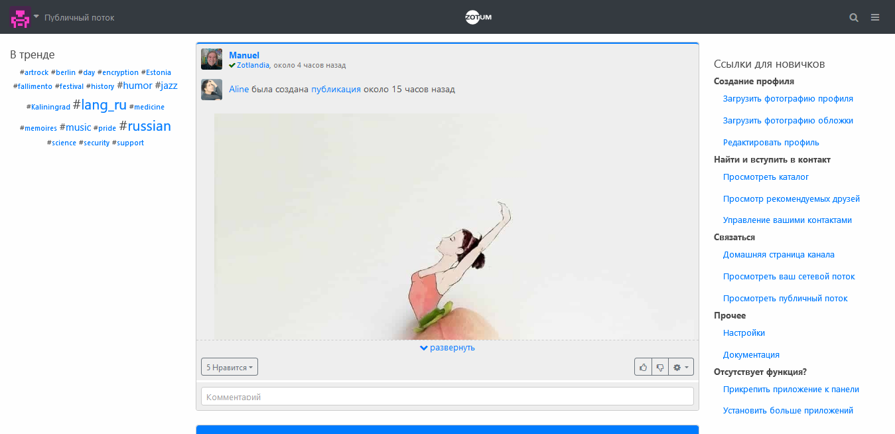Viewport: 895px width, 434px height.
Task: Click "Публичный поток" navbar title
Action: (x=80, y=17)
